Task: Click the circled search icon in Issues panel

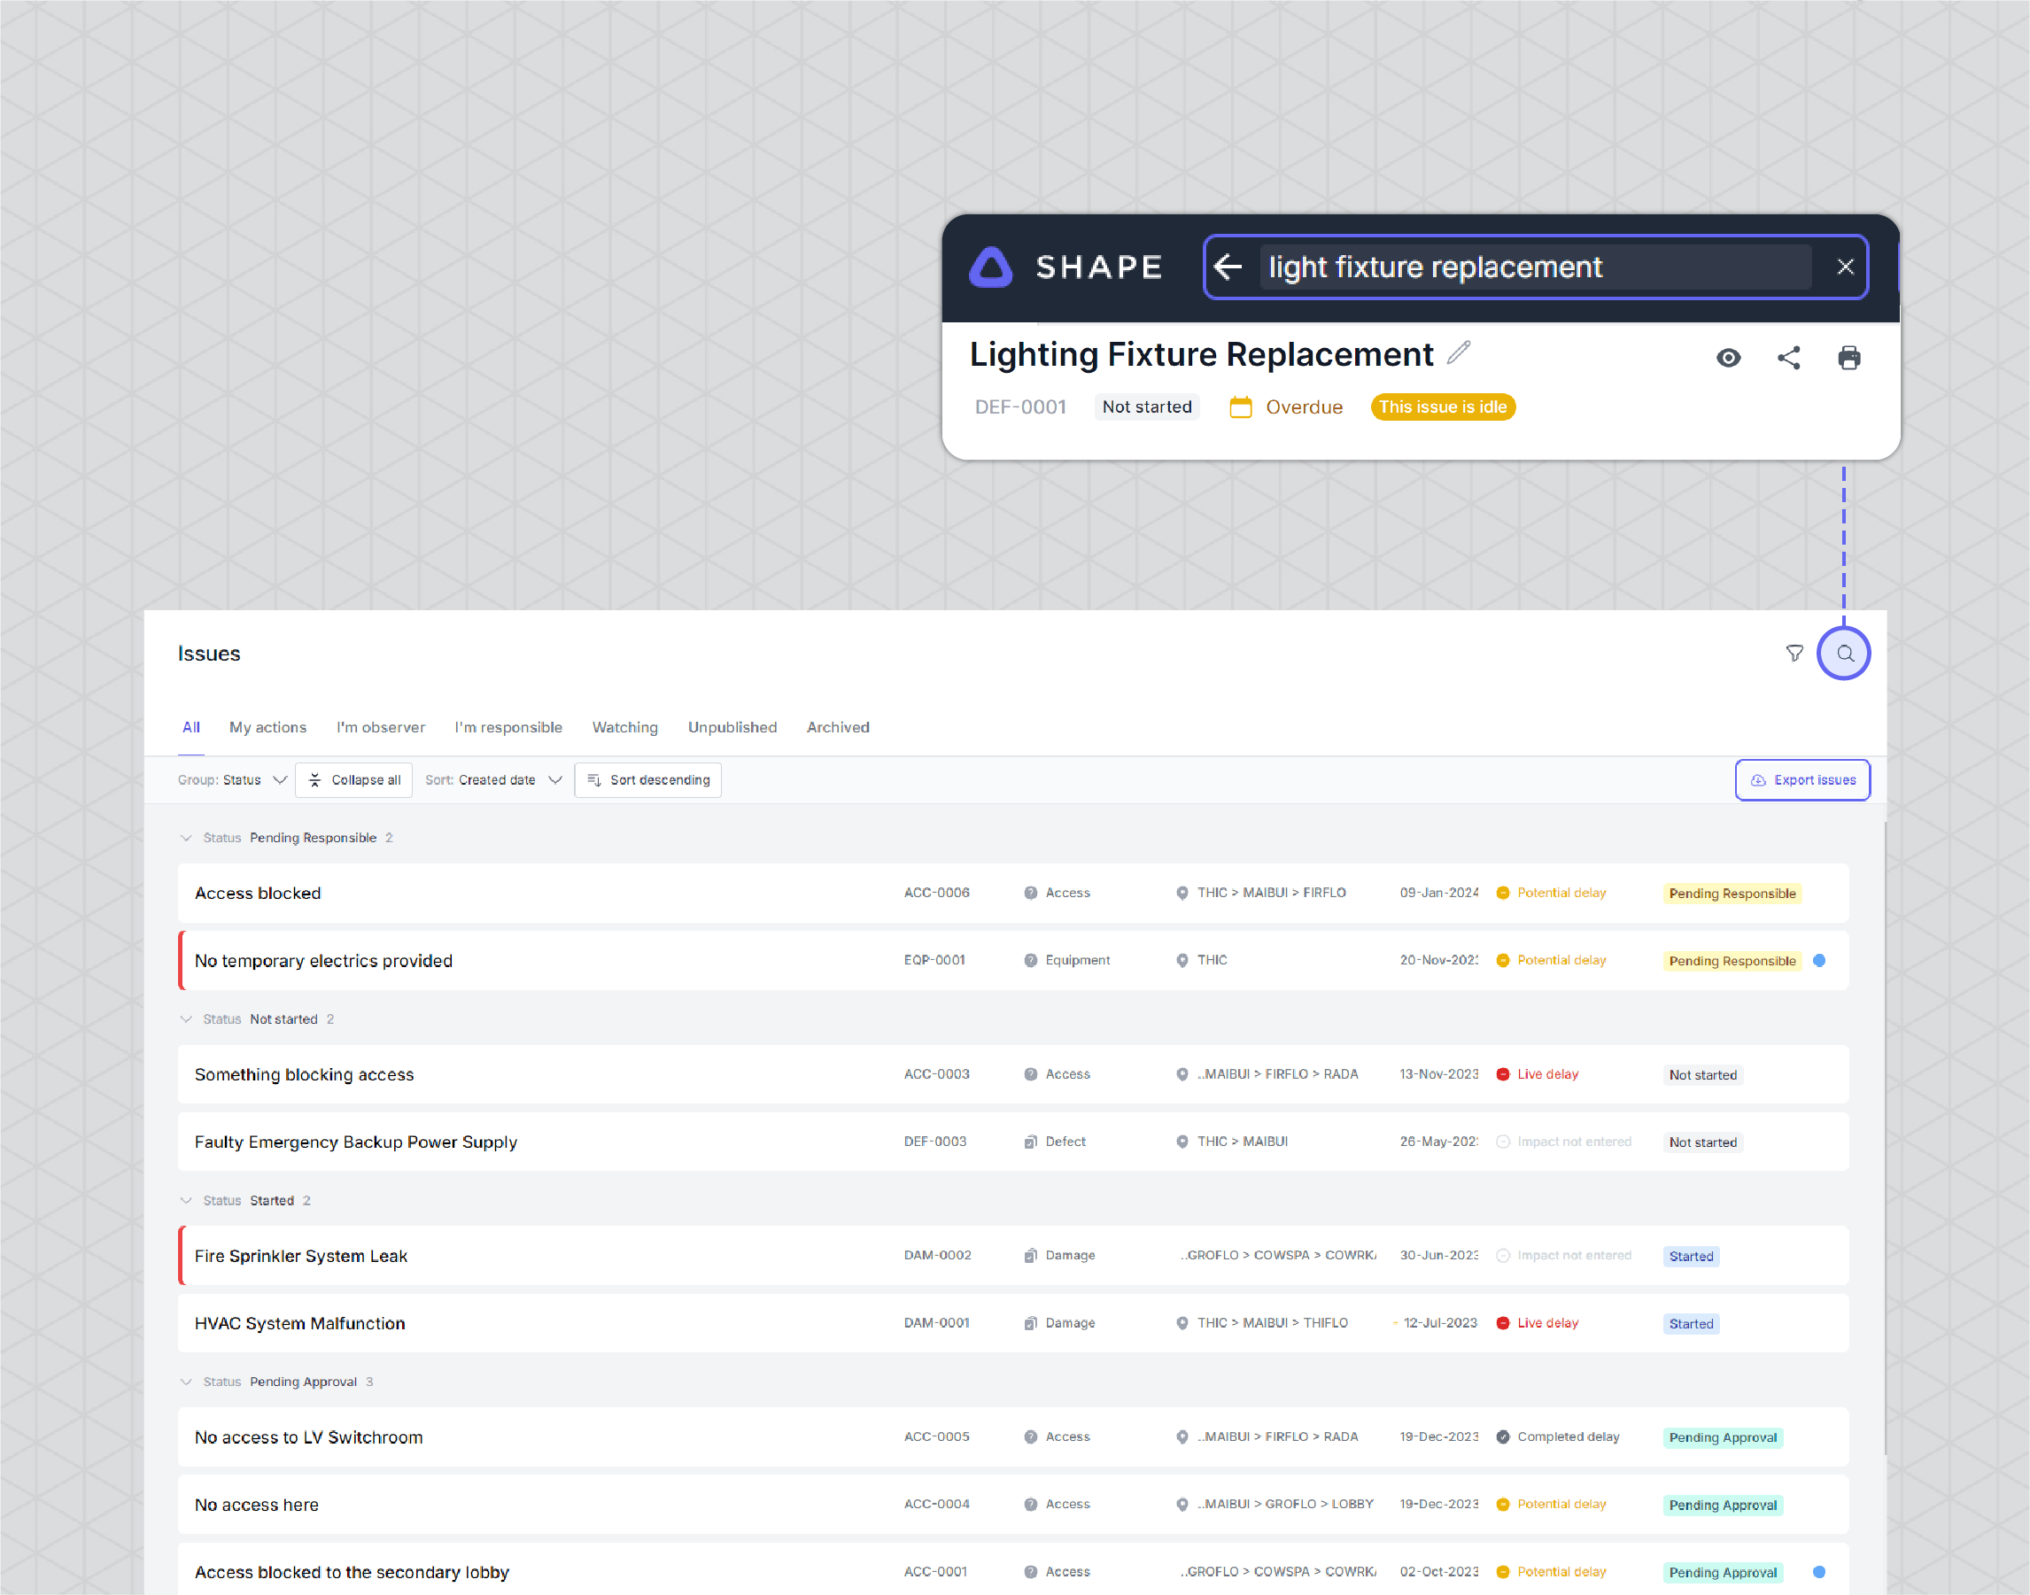Action: pos(1844,653)
